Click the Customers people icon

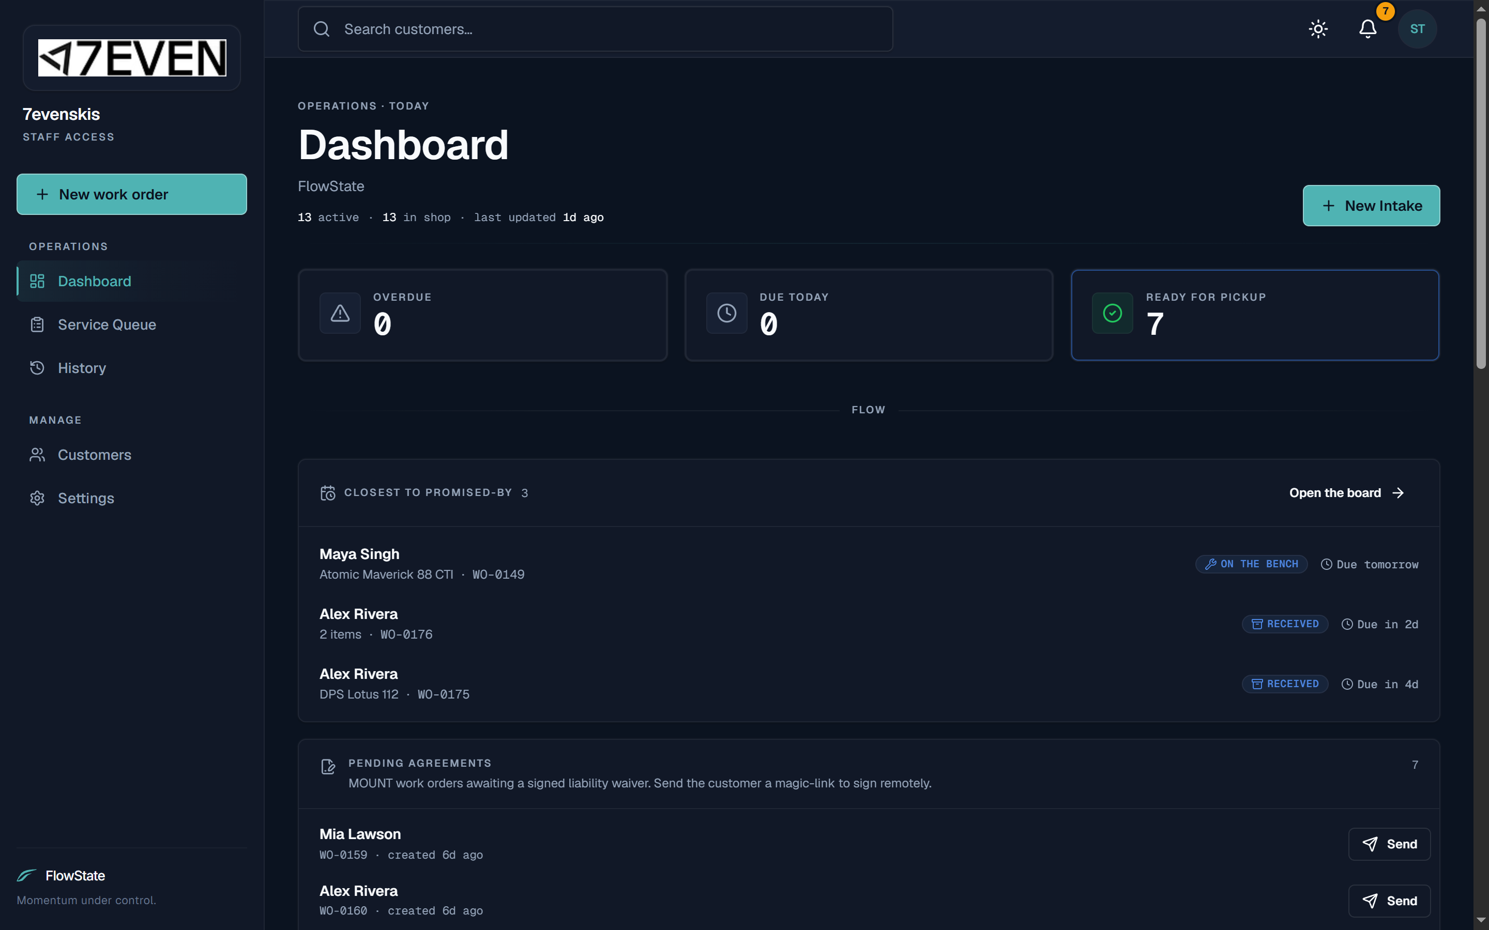tap(37, 455)
